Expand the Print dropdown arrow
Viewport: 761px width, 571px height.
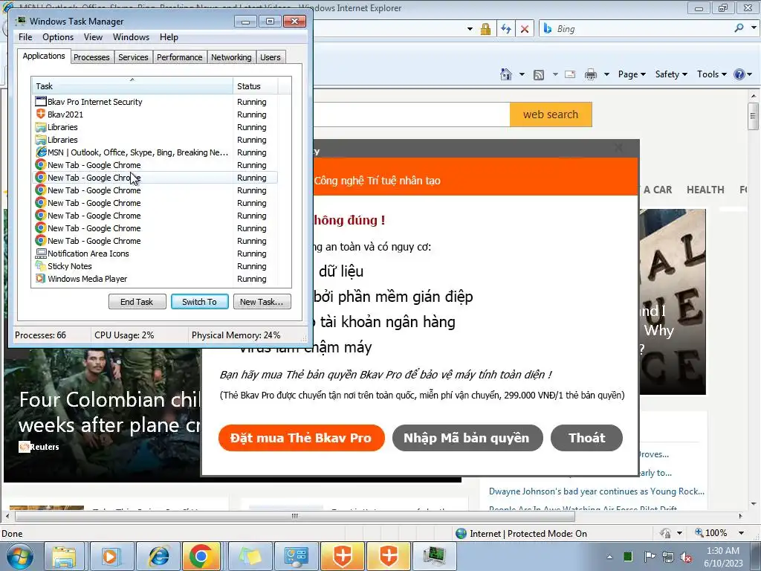(x=606, y=74)
